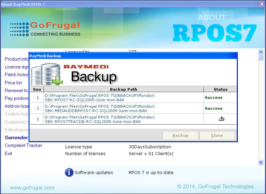Click the Surrender link in sidebar
The height and width of the screenshot is (194, 266).
coord(16,137)
